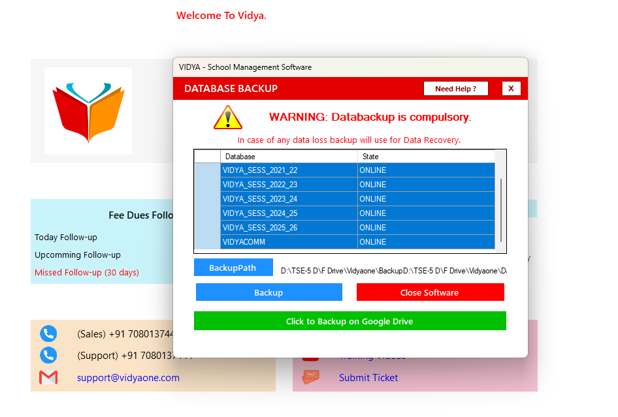Click to Backup on Google Drive
This screenshot has width=618, height=417.
point(350,321)
